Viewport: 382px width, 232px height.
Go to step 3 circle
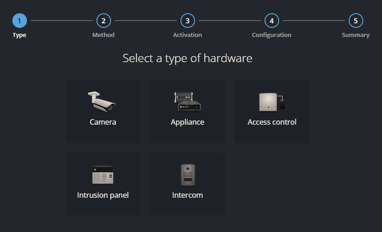187,21
